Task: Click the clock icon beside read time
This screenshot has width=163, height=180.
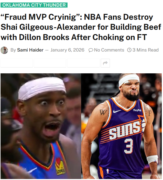Action: tap(129, 50)
